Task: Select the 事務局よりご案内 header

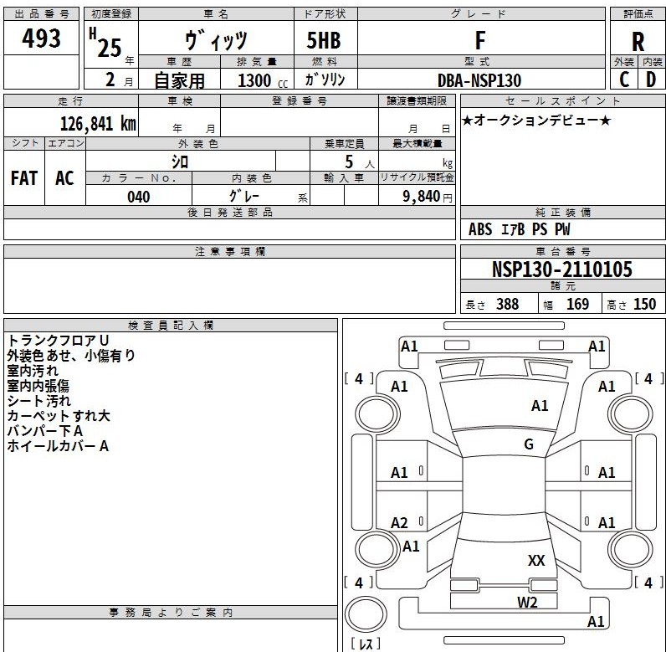Action: 171,613
